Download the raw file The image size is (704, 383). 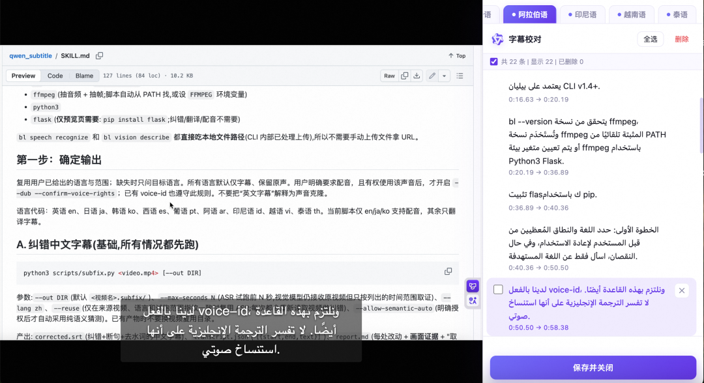(x=417, y=76)
